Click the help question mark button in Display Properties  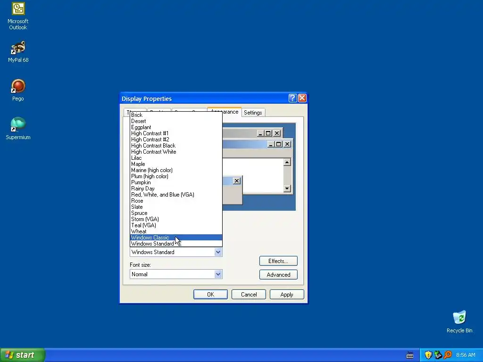[292, 98]
